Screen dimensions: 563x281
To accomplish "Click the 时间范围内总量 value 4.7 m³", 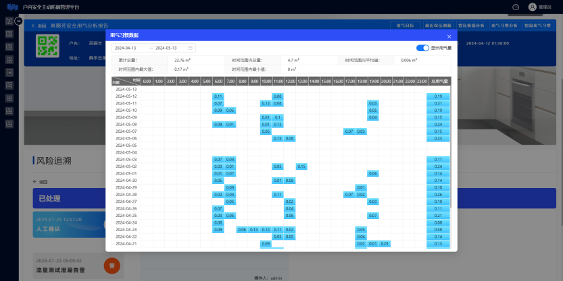I will (x=294, y=60).
